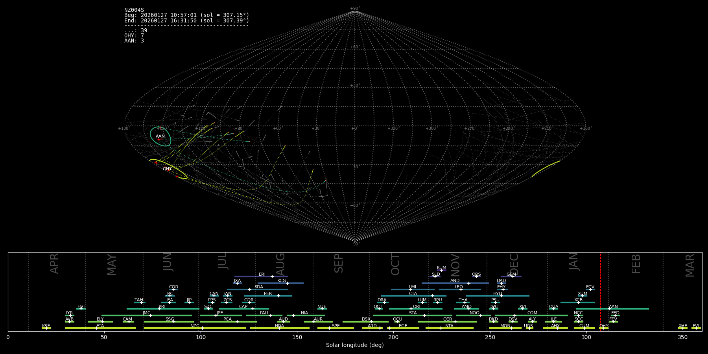708x354 pixels.
Task: Click the JAN month label in the timeline
Action: 573,262
